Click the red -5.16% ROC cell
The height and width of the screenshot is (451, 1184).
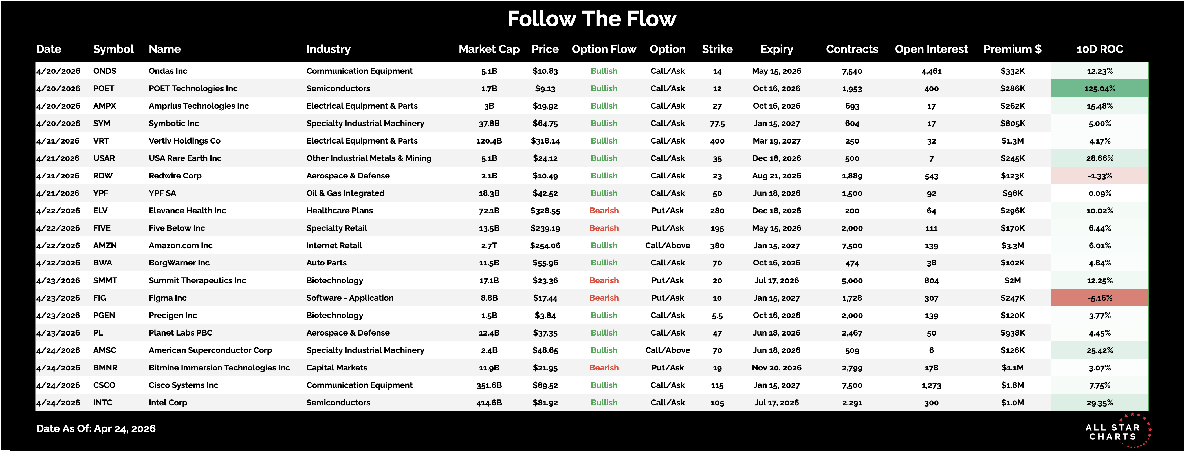[1099, 298]
